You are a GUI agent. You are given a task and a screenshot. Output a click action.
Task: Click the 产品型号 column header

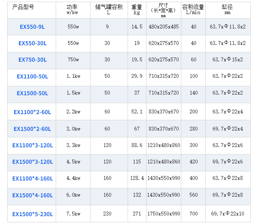(x=23, y=7)
